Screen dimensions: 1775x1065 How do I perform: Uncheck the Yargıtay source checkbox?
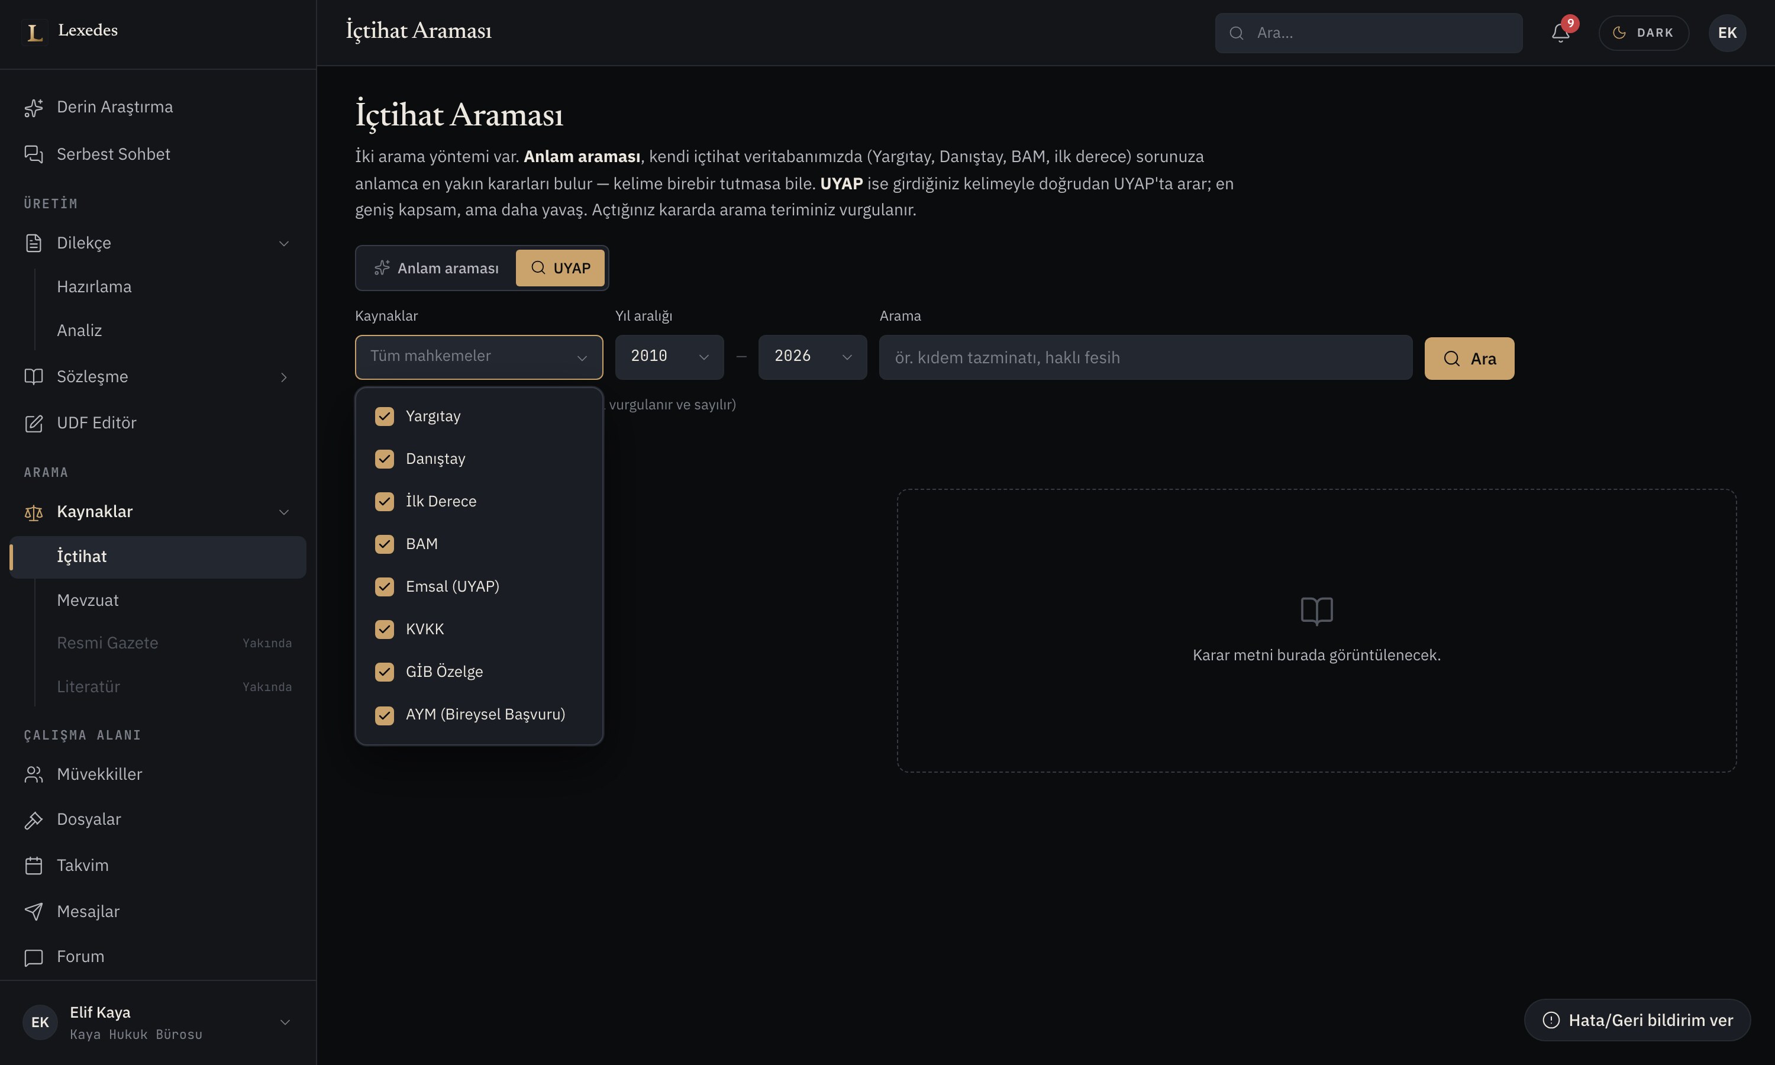pos(385,417)
